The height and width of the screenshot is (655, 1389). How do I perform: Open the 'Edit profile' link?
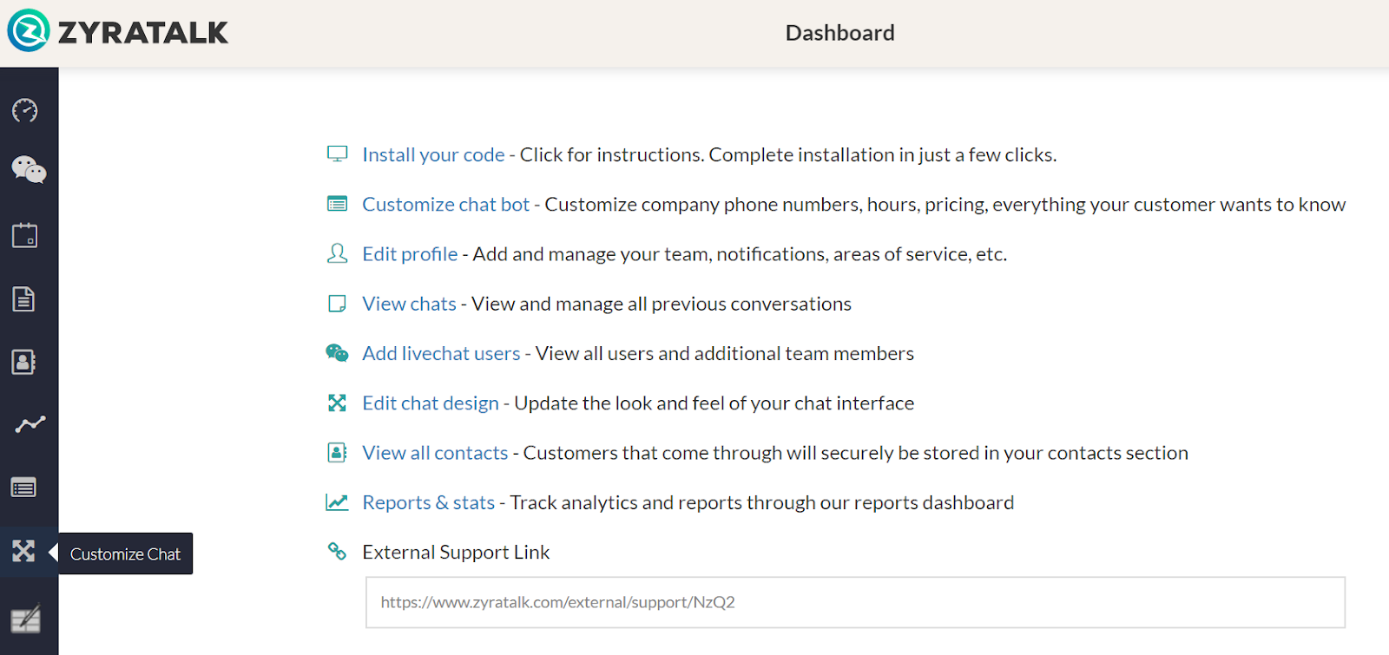(410, 254)
